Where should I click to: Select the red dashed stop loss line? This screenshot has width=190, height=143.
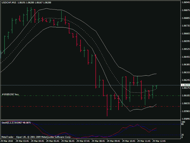click(91, 106)
